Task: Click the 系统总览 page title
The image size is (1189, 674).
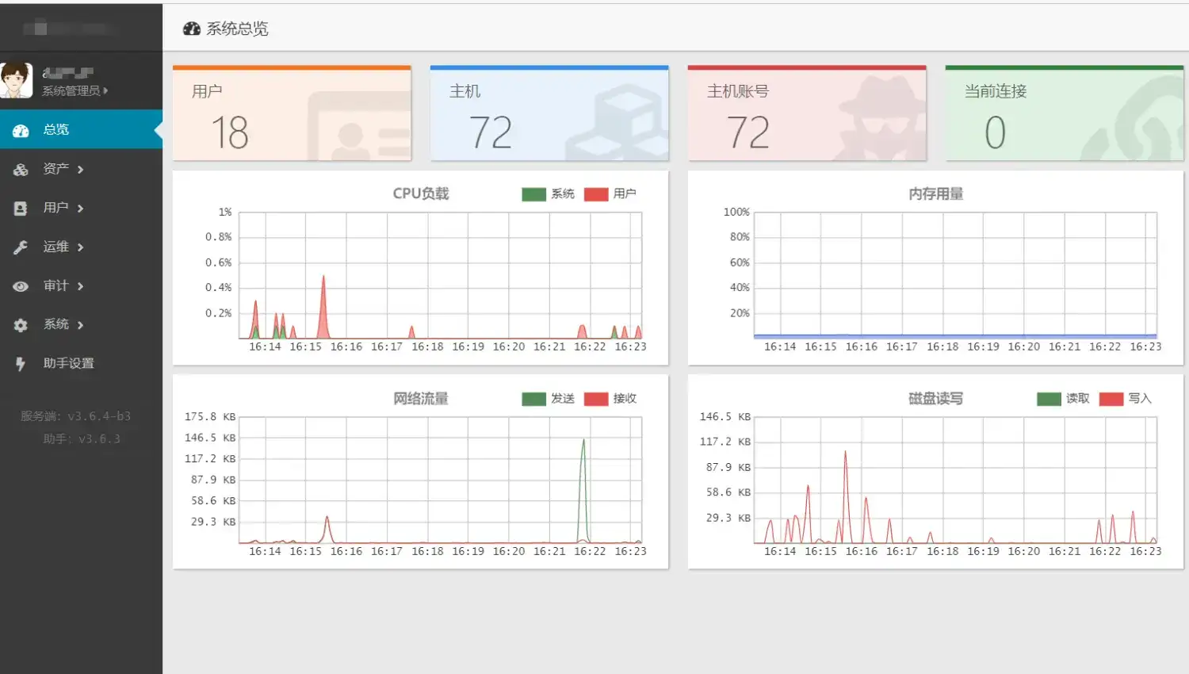Action: 237,29
